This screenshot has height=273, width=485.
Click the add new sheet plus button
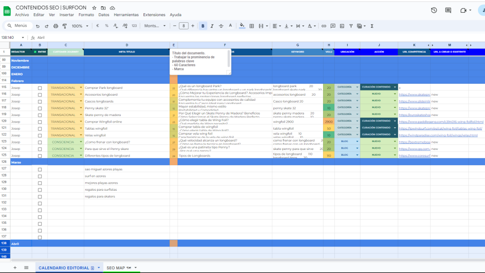[15, 268]
